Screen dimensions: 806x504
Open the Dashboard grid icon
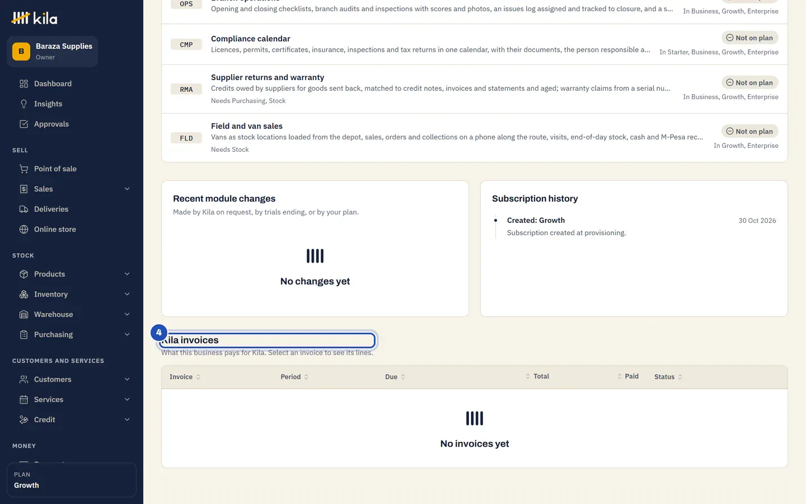[x=24, y=83]
